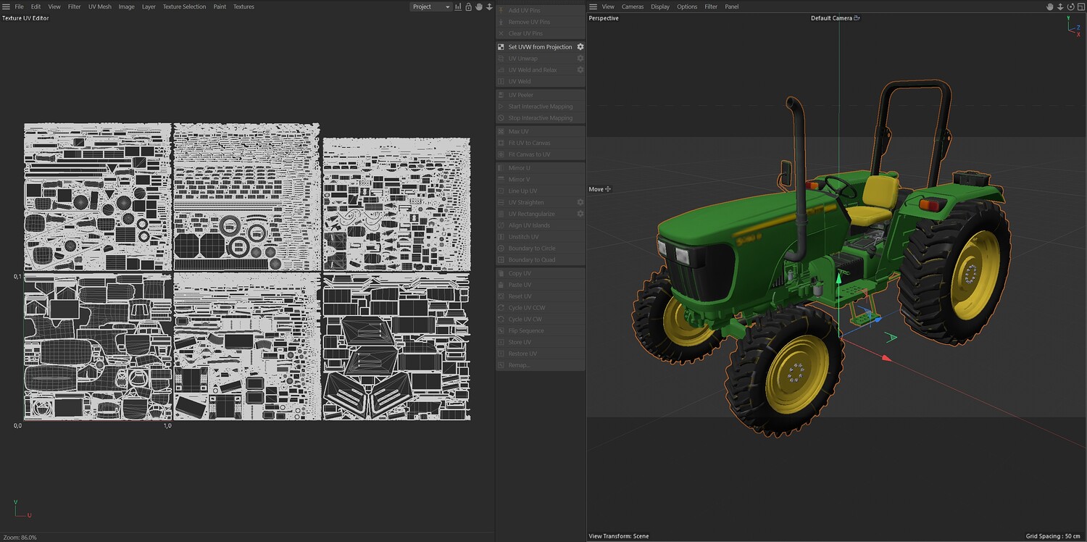Click Flip Sequence
Image resolution: width=1087 pixels, height=542 pixels.
tap(526, 331)
